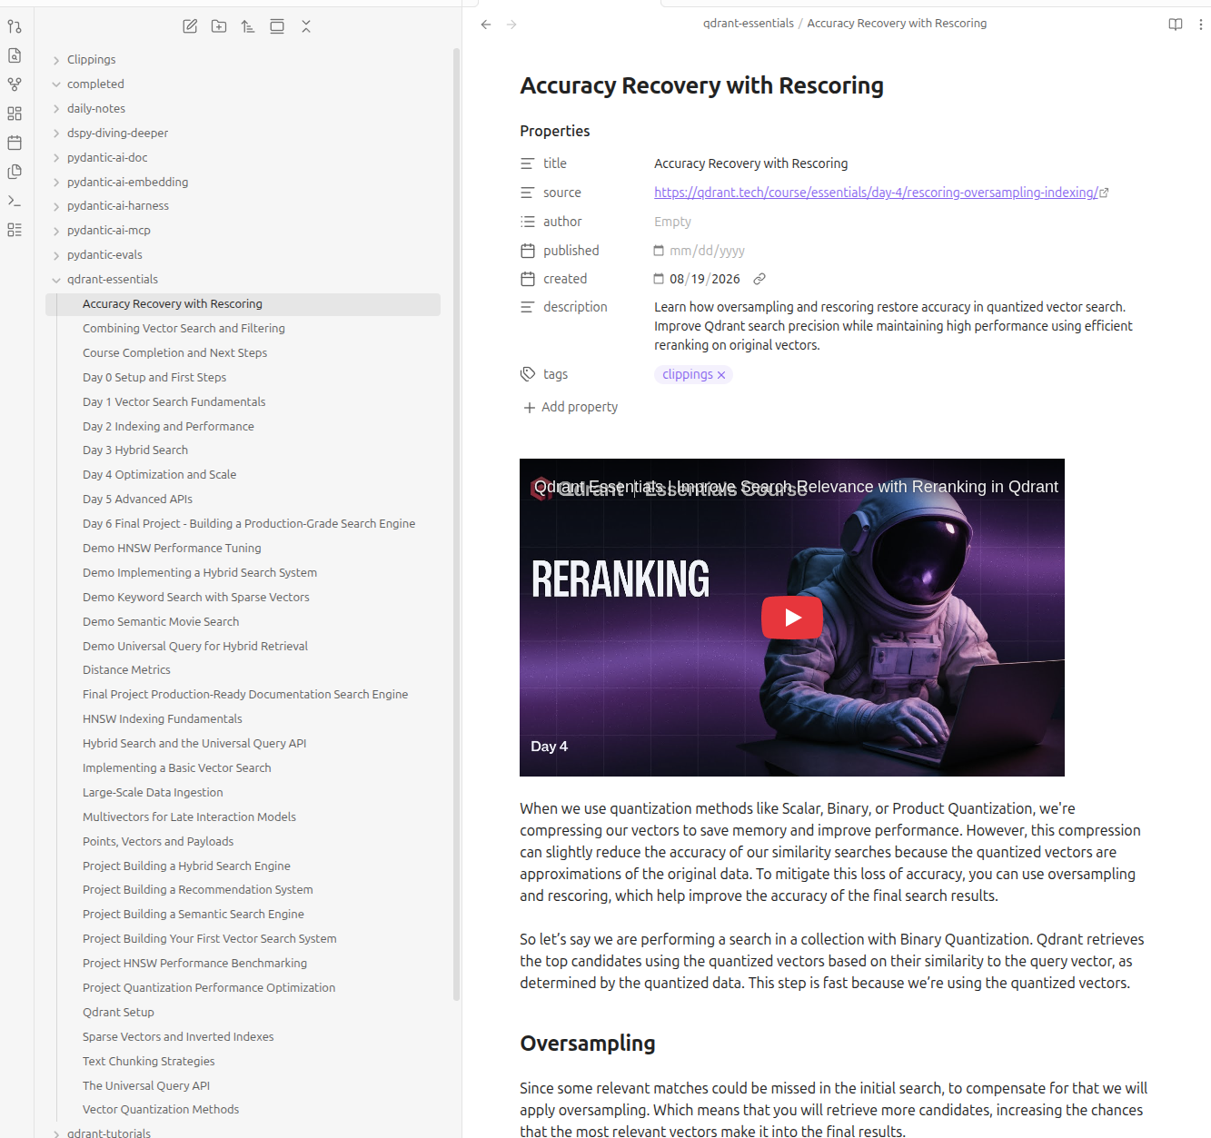Click the file explorer vertical scrollbar

pyautogui.click(x=456, y=524)
